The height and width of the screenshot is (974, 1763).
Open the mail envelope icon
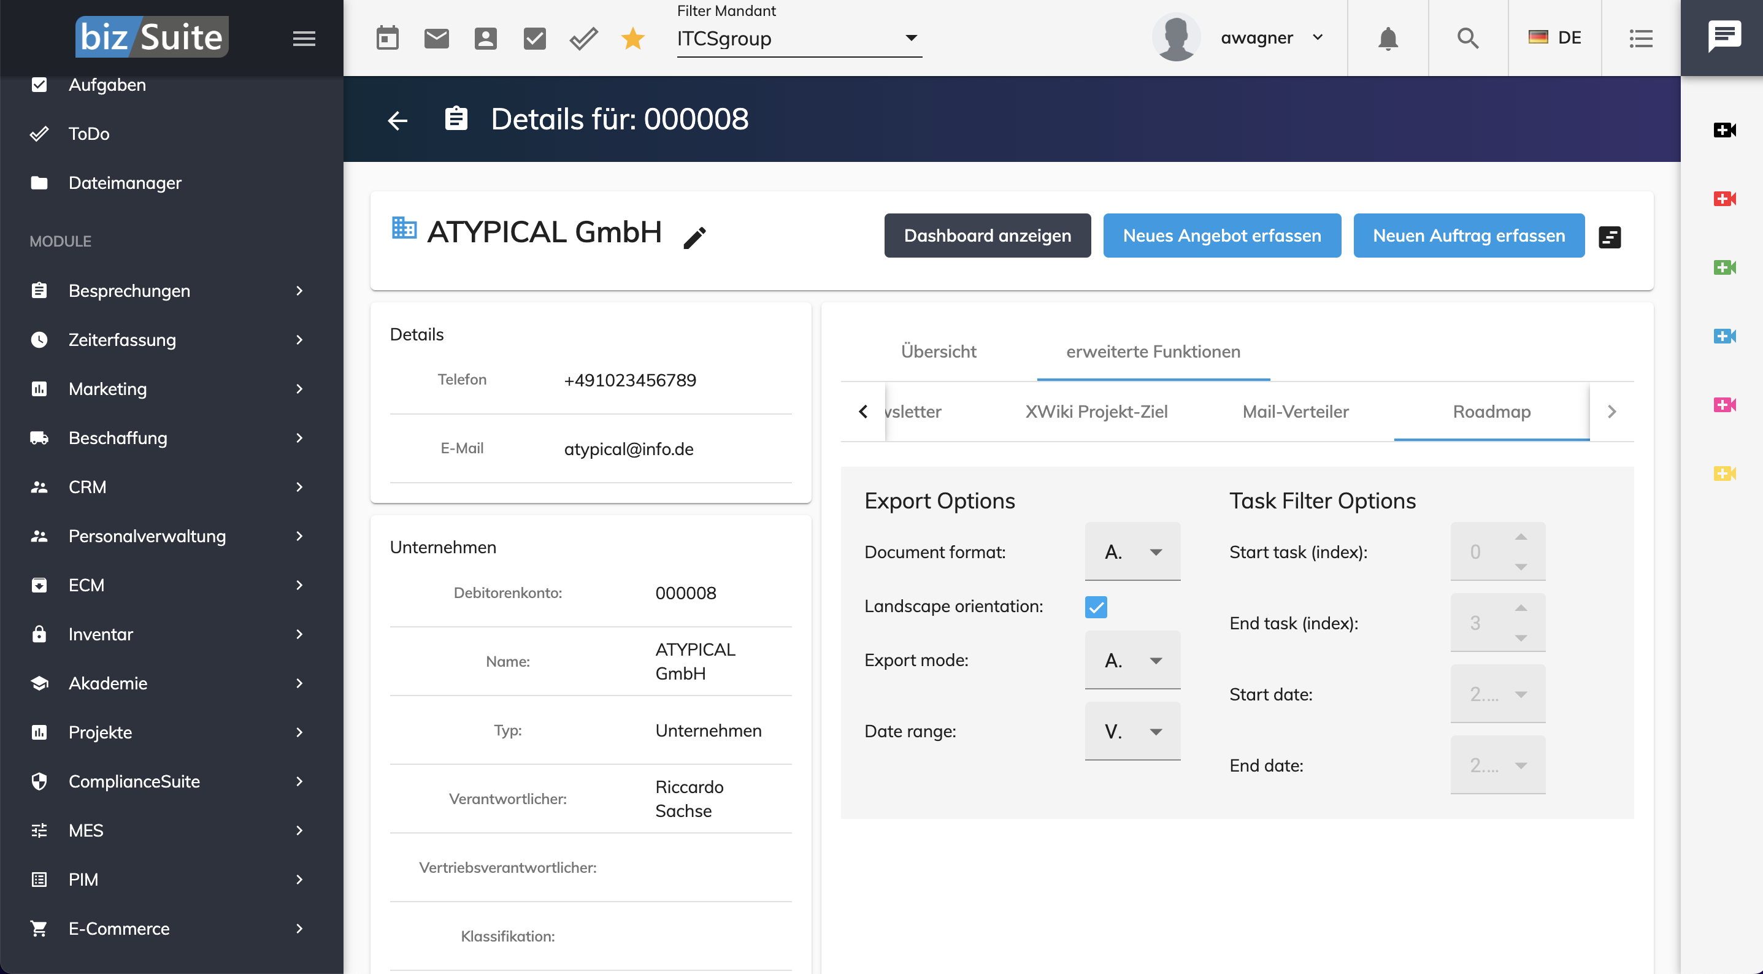(437, 38)
